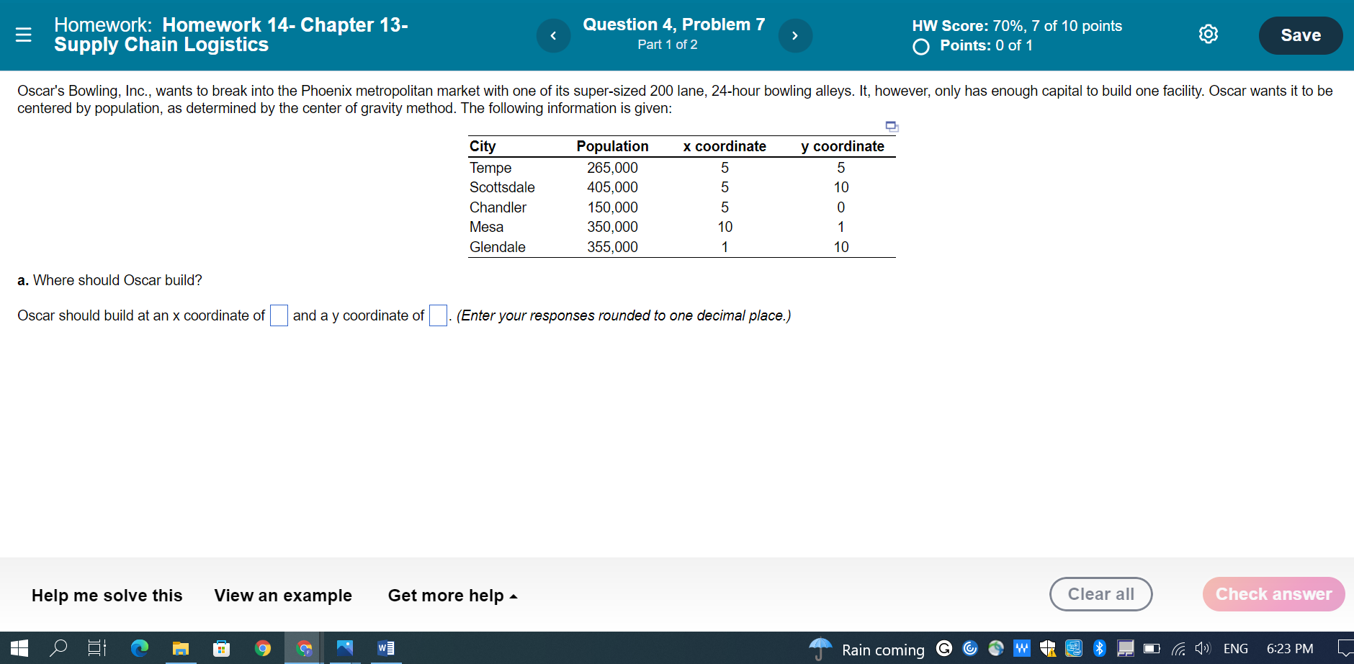
Task: Click the x coordinate column header
Action: pos(725,146)
